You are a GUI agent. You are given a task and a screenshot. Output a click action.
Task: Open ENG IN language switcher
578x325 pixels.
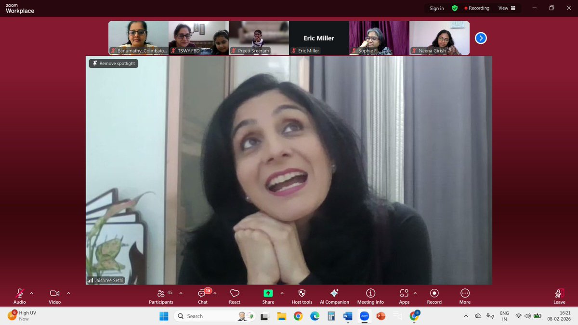click(504, 316)
